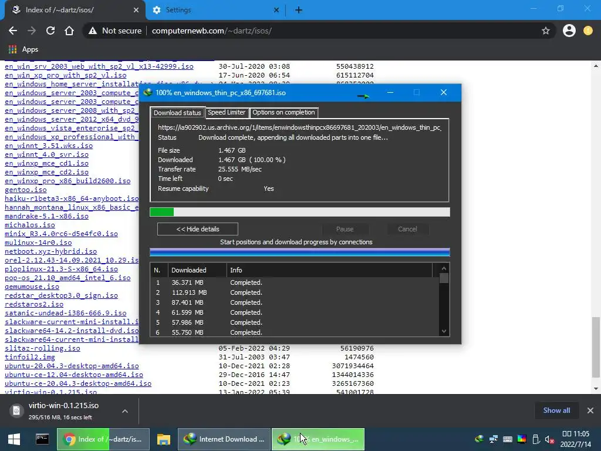Reload the page with the refresh icon
Viewport: 601px width, 451px height.
point(50,31)
